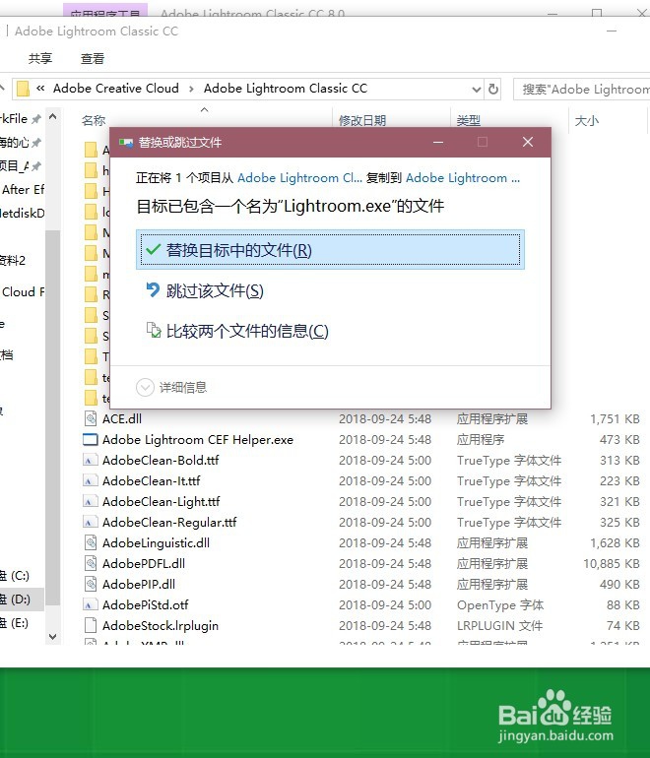Minimize the 替换或跳过文件 dialog
The height and width of the screenshot is (758, 650).
[x=438, y=142]
